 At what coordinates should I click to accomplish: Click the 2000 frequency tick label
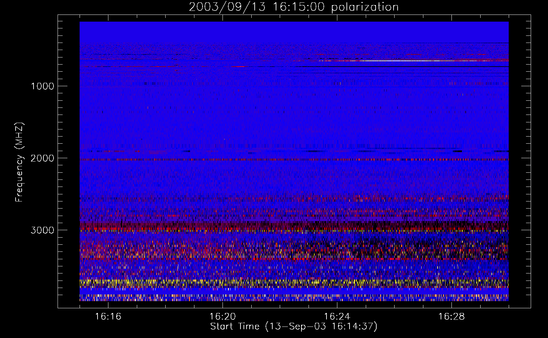tap(42, 158)
